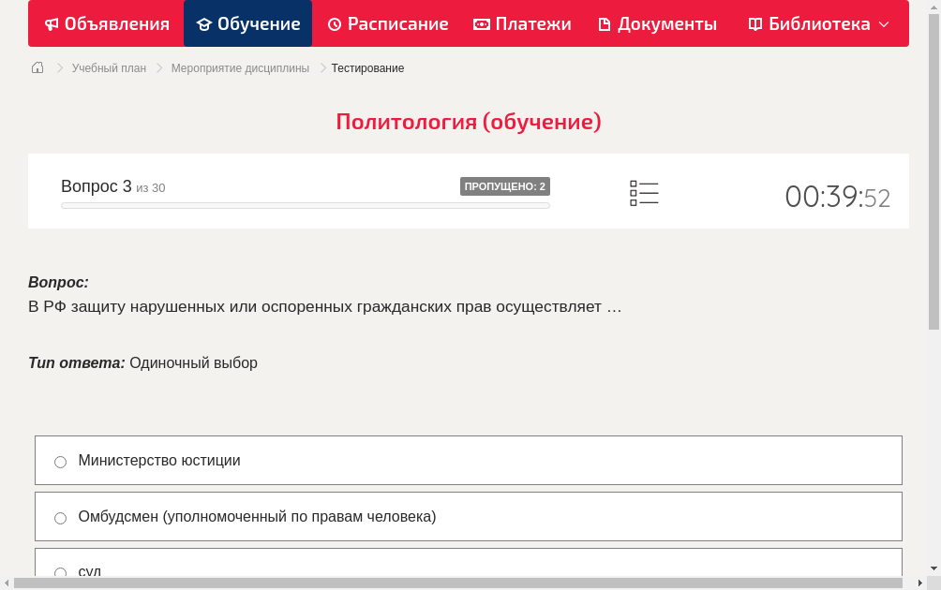Click the question progress bar
Screen dimensions: 941x590
[x=305, y=205]
